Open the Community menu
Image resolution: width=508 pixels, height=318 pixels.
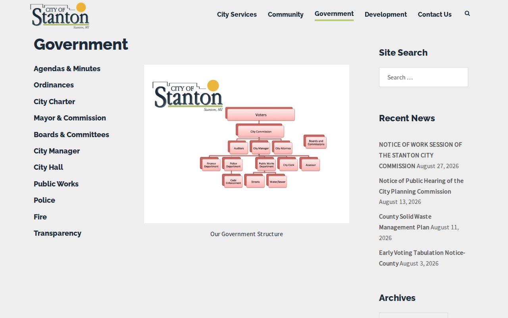286,14
